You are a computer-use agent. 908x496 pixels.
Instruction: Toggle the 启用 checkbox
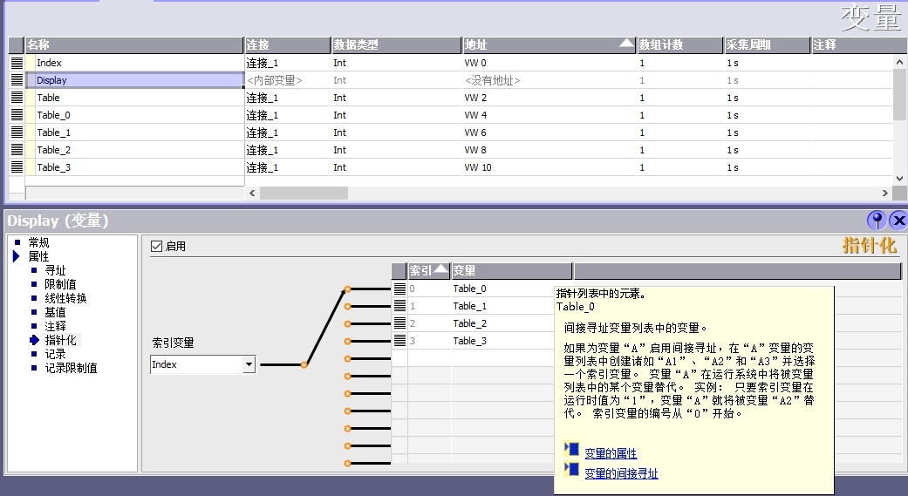coord(157,247)
